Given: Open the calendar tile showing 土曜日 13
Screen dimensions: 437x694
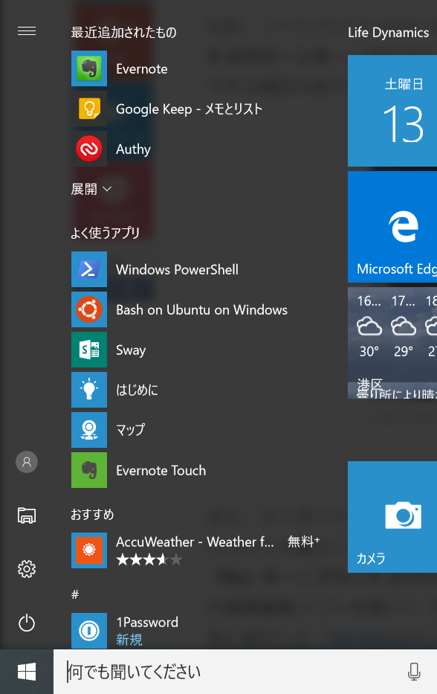Looking at the screenshot, I should (392, 111).
